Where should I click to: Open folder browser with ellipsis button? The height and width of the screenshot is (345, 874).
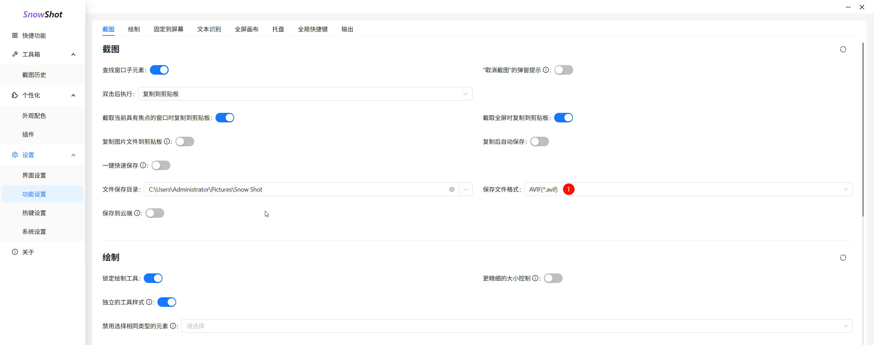point(466,190)
